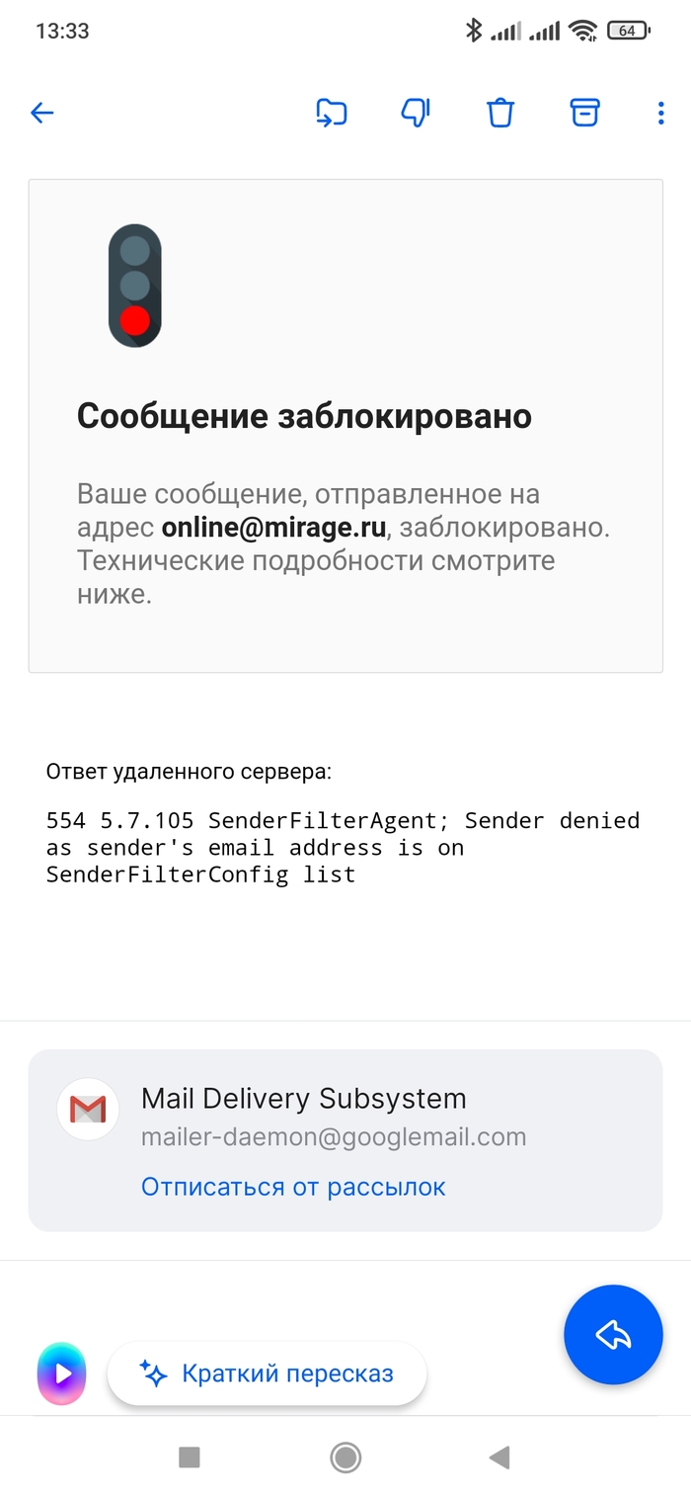This screenshot has width=691, height=1499.
Task: Open online@mirage.ru address link
Action: [x=273, y=527]
